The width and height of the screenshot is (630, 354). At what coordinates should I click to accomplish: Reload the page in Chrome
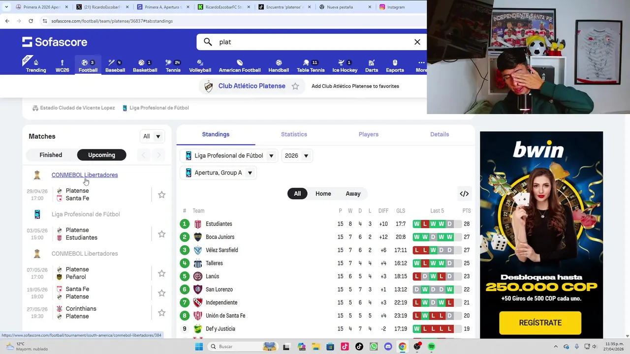point(31,21)
